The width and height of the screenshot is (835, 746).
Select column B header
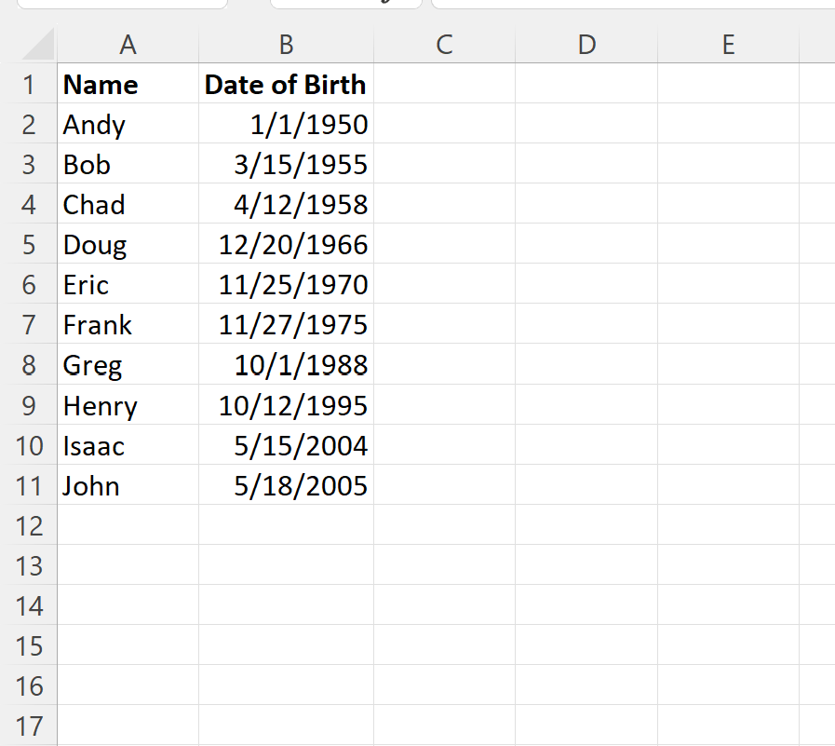pyautogui.click(x=286, y=44)
